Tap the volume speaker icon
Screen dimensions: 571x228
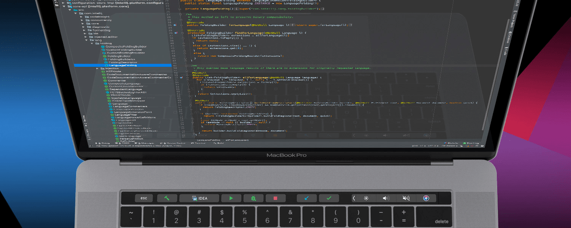coord(386,198)
